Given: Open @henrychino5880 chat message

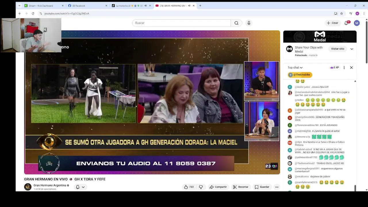Looking at the screenshot, I should (x=319, y=118).
